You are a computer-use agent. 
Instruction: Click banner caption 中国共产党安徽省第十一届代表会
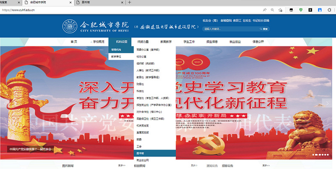click(x=30, y=149)
